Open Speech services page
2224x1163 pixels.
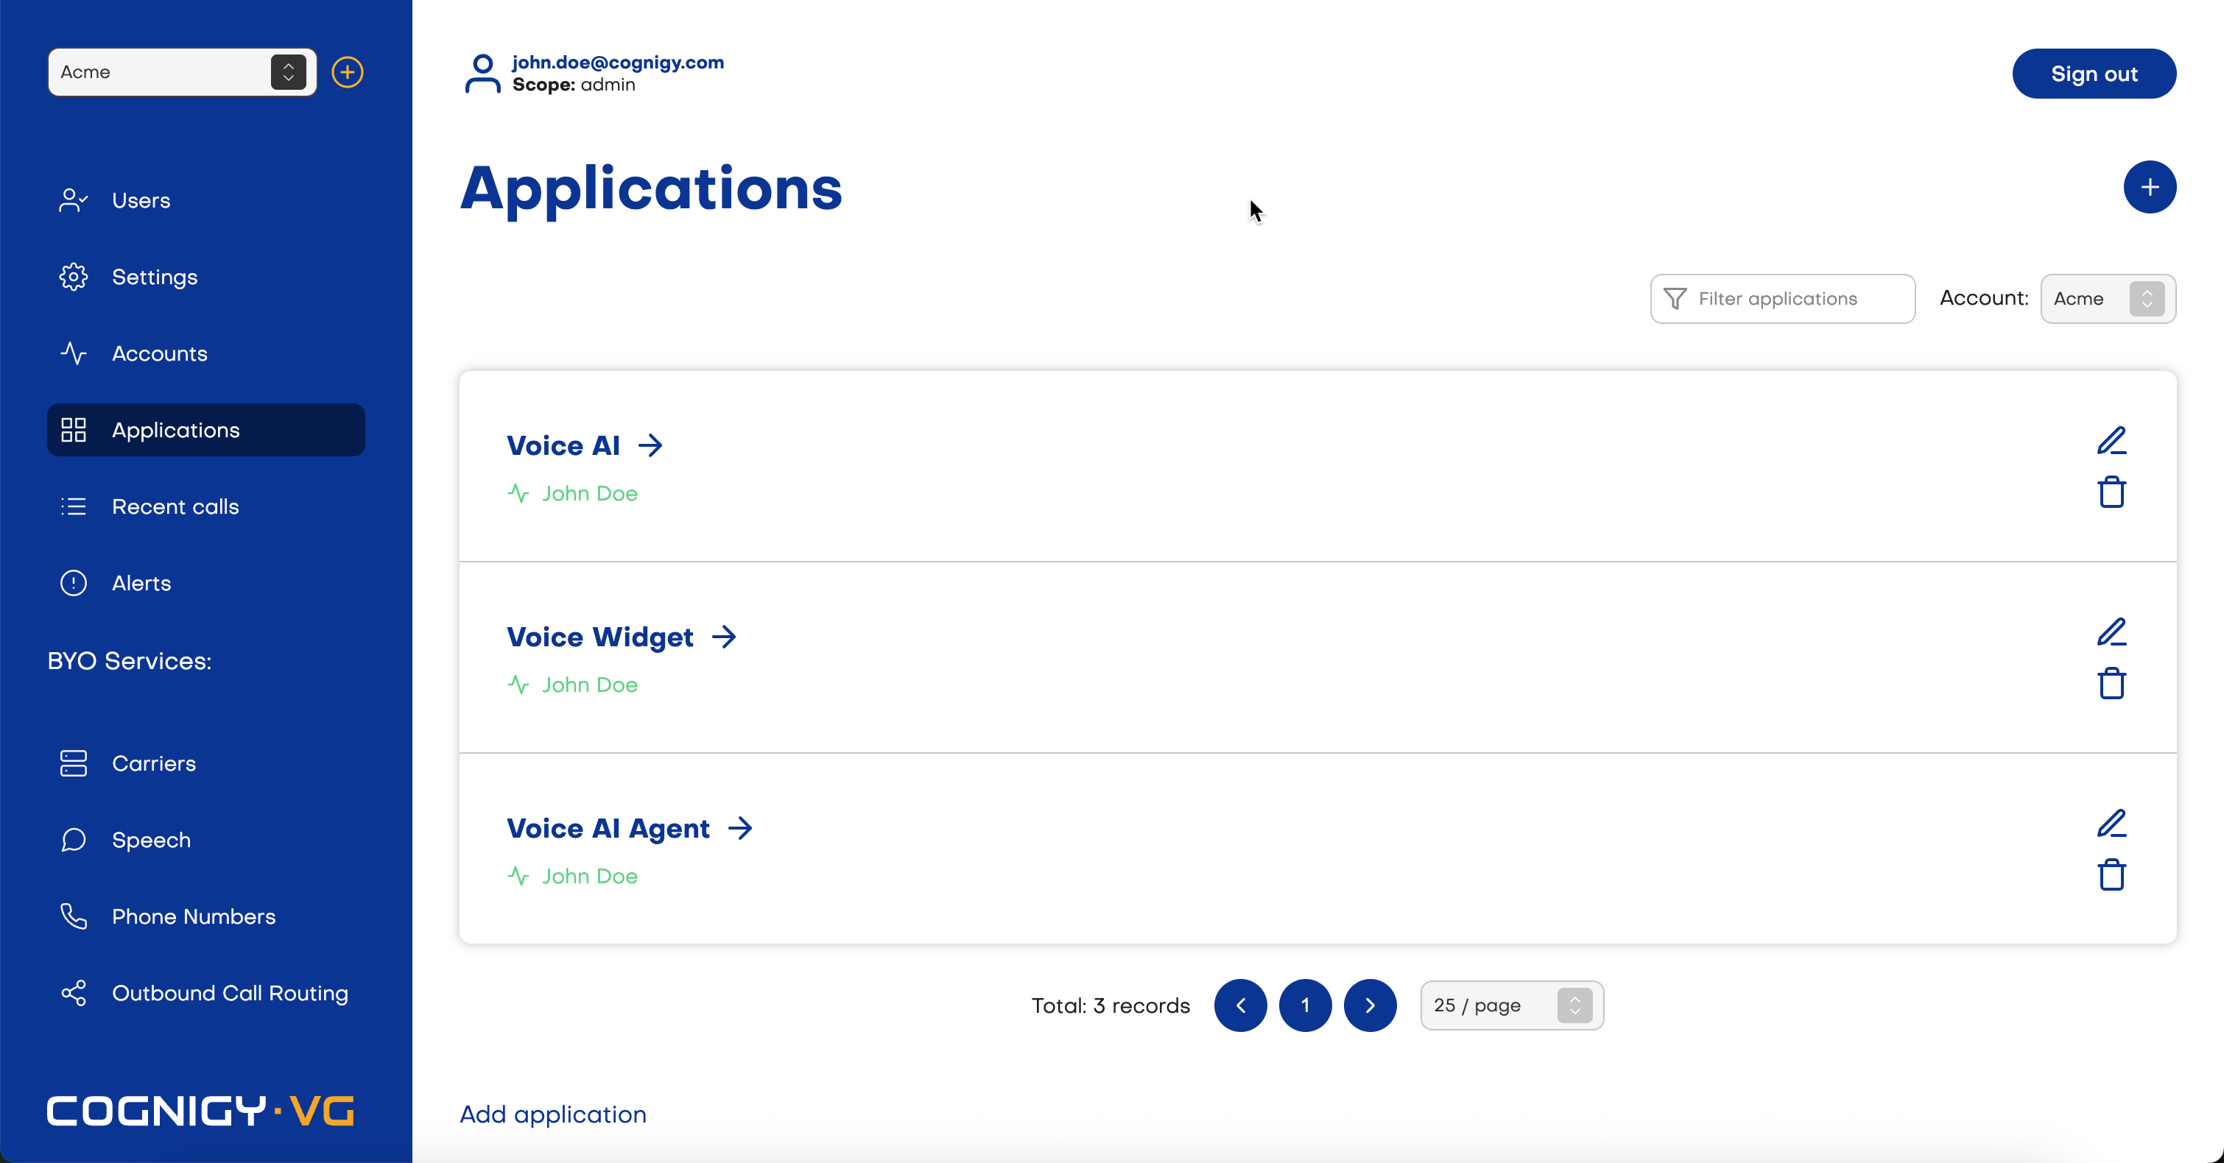coord(205,841)
